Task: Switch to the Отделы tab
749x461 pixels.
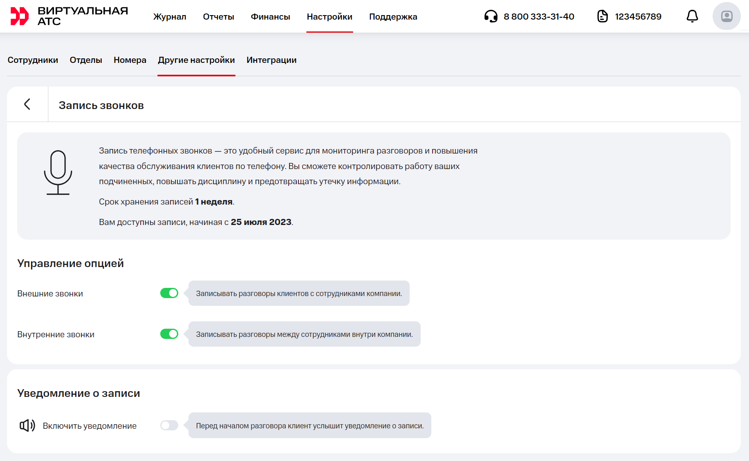Action: tap(86, 60)
